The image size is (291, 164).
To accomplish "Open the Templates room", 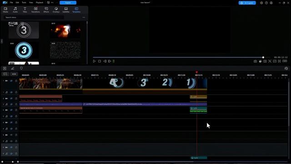I will coord(76,10).
